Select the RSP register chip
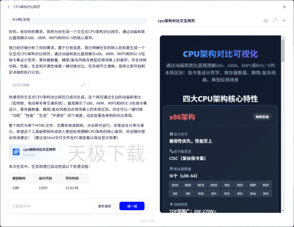Screen dimensions: 294x227 (x=266, y=185)
